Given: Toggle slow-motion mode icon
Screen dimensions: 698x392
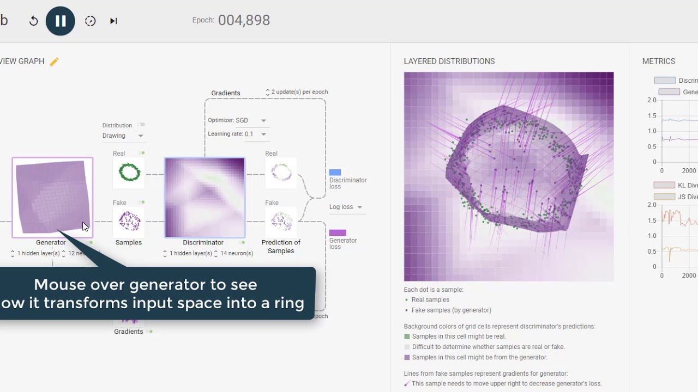Looking at the screenshot, I should [x=91, y=21].
